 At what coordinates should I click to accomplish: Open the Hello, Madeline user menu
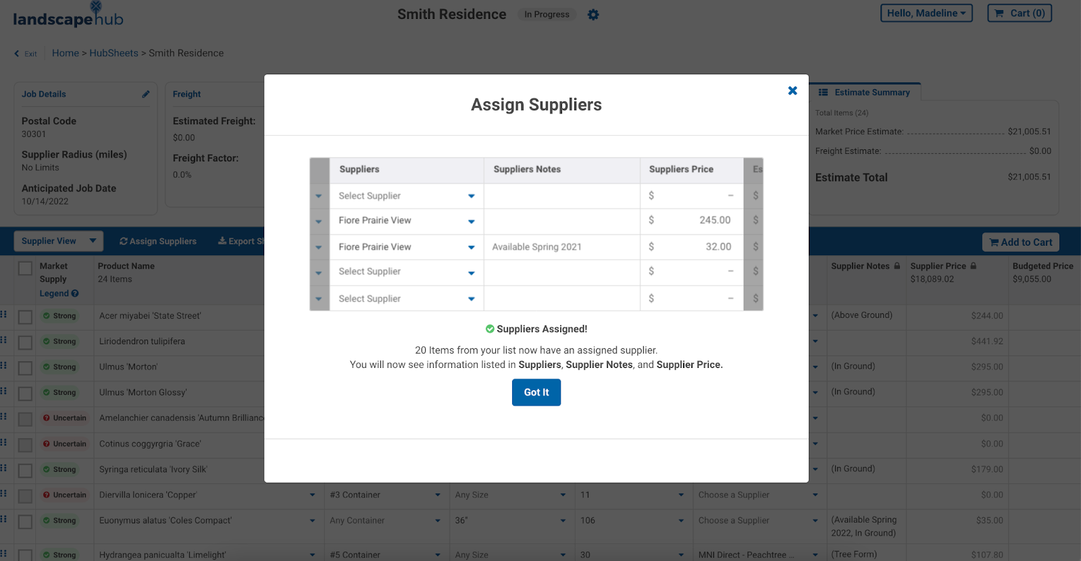click(x=926, y=13)
